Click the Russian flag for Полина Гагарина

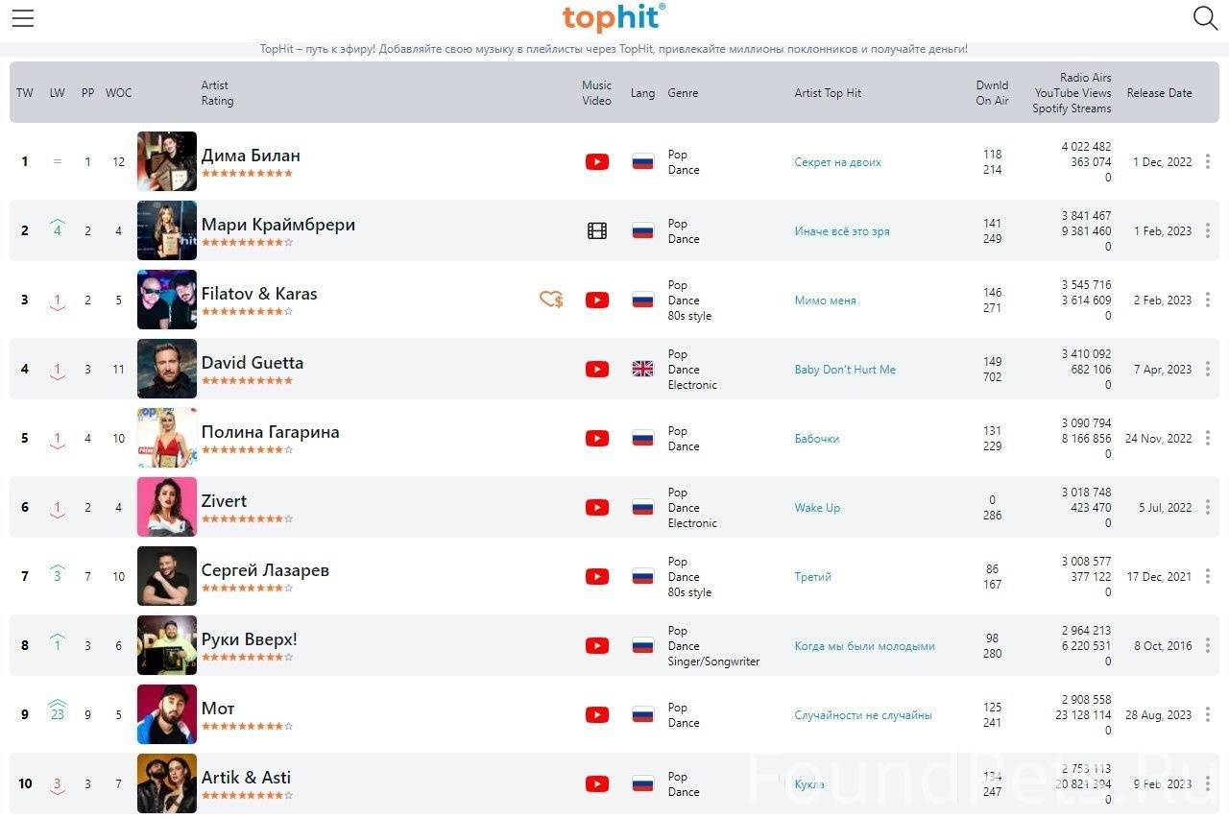pyautogui.click(x=642, y=439)
